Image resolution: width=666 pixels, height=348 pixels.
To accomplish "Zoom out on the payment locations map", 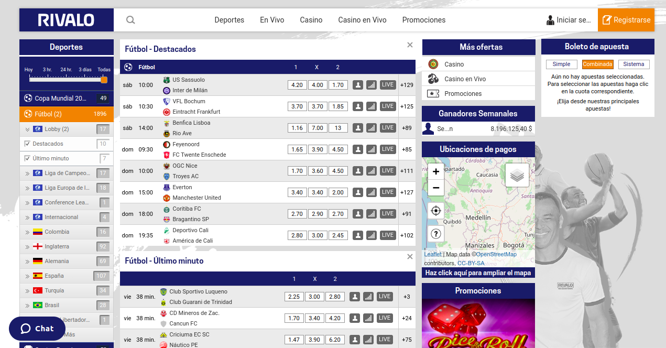I will click(436, 188).
